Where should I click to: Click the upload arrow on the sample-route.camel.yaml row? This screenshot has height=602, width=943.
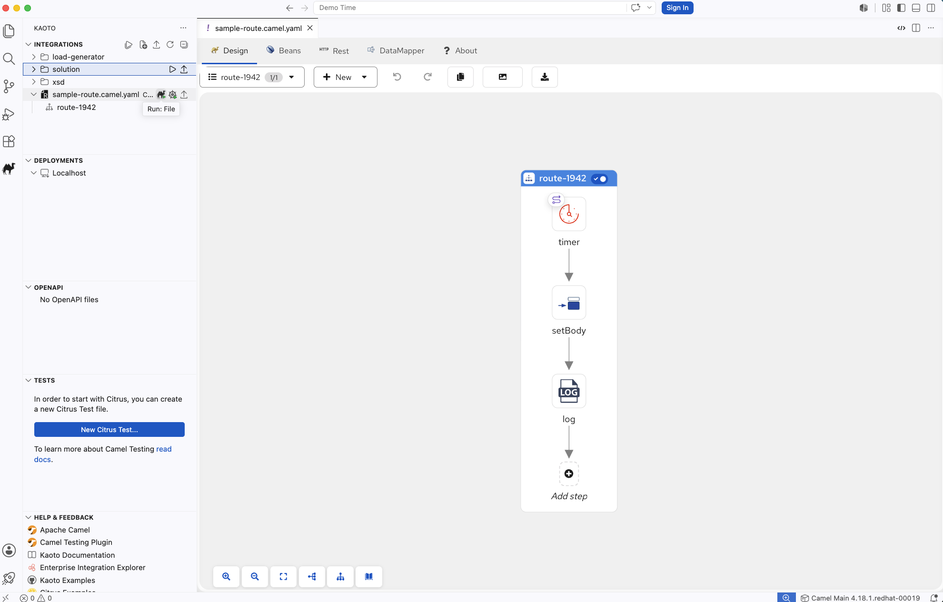click(184, 95)
